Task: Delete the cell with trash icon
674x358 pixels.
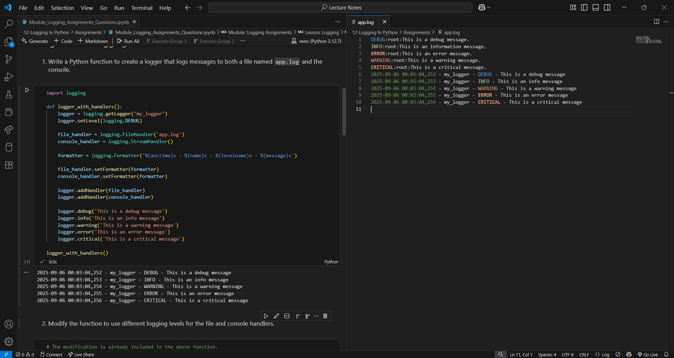Action: [x=325, y=316]
